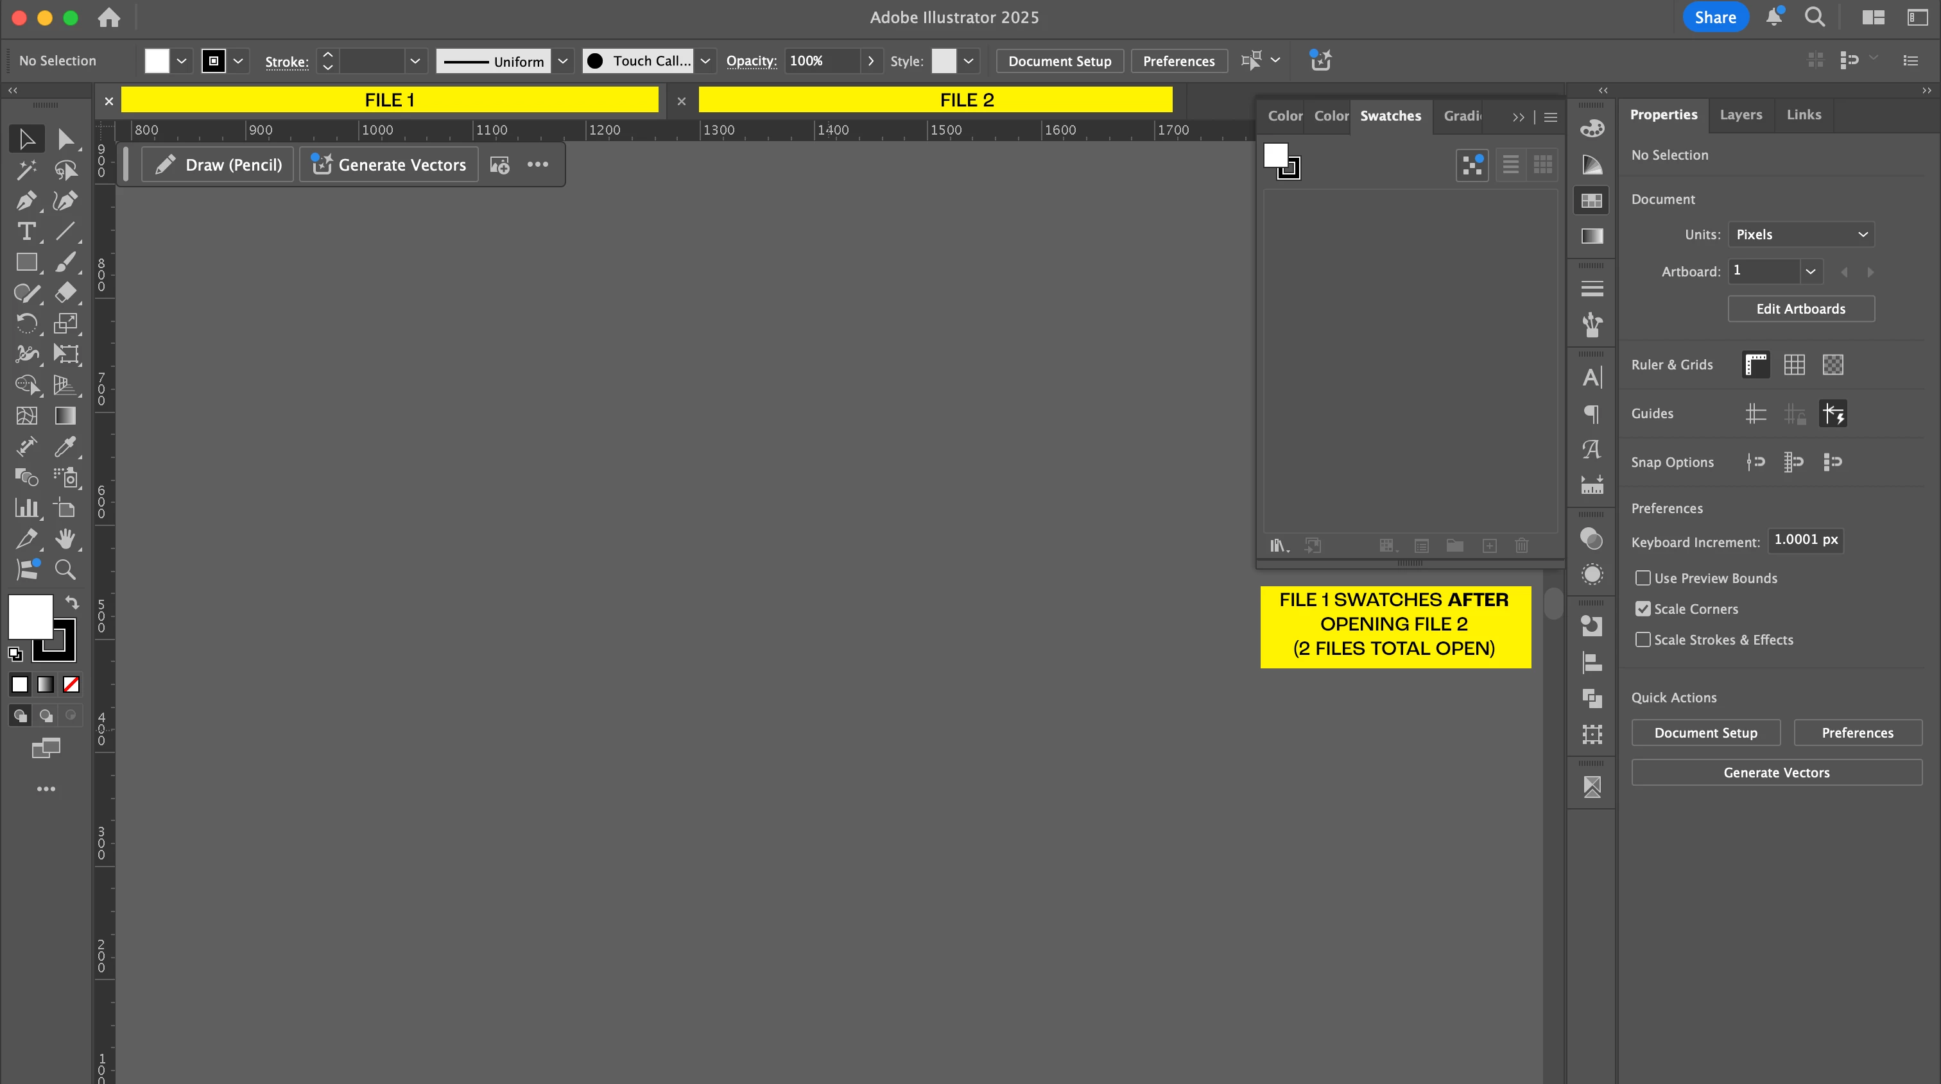
Task: Select the Type tool
Action: (26, 232)
